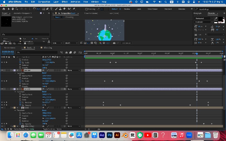The width and height of the screenshot is (226, 141).
Task: Select the Zoom magnifier tool
Action: 17,9
